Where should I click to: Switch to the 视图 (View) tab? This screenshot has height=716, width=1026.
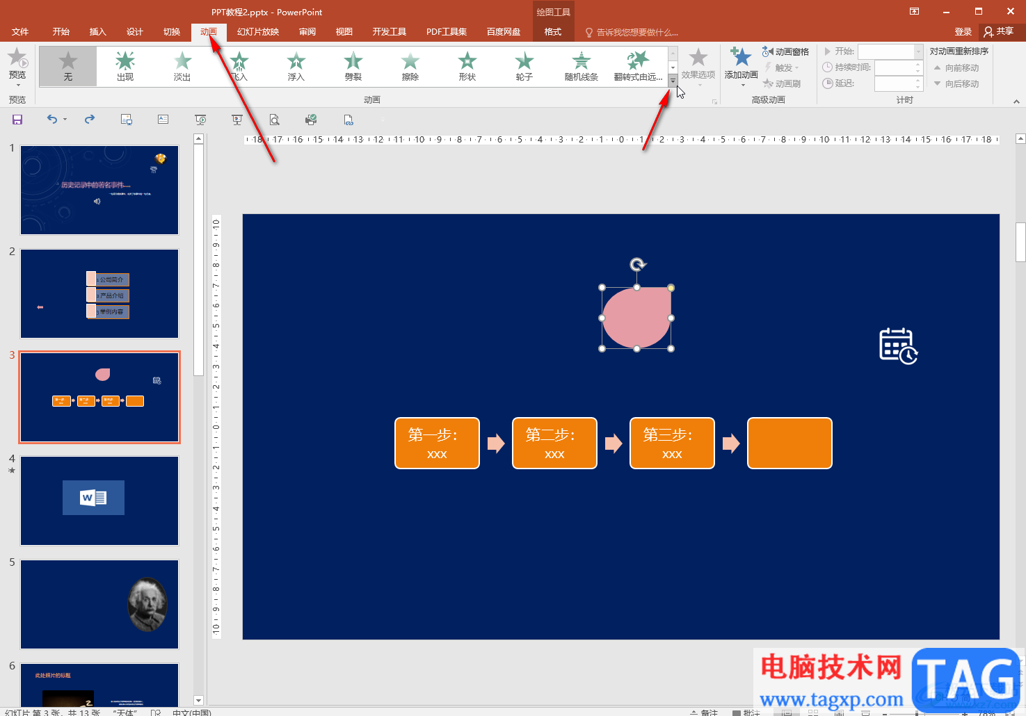[344, 32]
